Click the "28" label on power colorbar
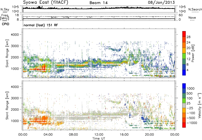This screenshot has height=140, width=202. (188, 37)
